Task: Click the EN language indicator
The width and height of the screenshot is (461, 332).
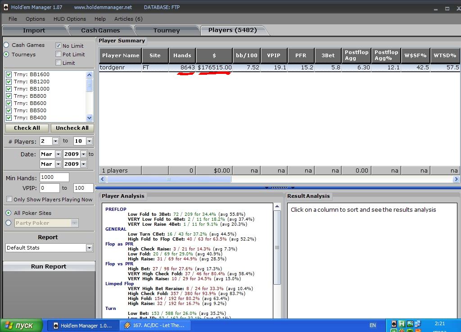Action: pos(372,325)
